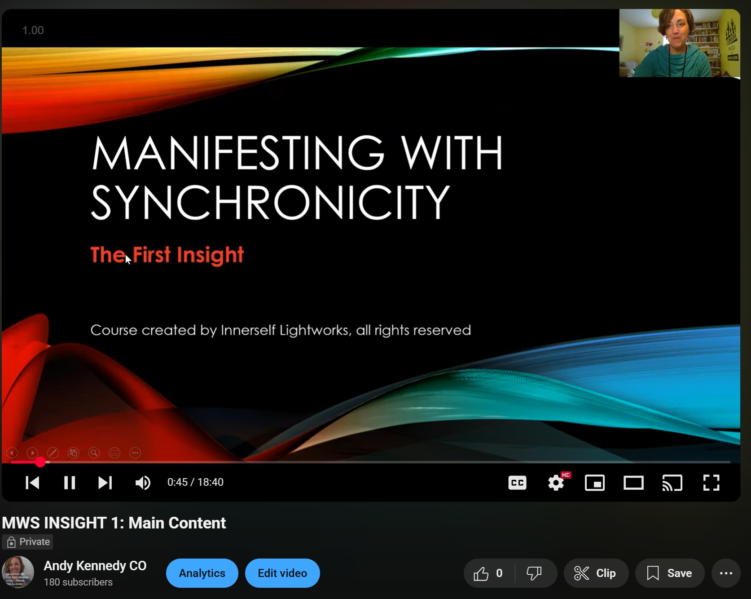Image resolution: width=751 pixels, height=599 pixels.
Task: Skip to the next video
Action: click(x=105, y=483)
